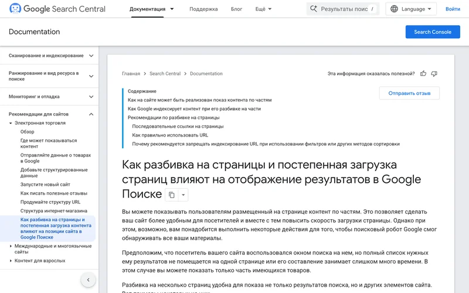
Task: Open the Документация dropdown arrow
Action: (172, 9)
